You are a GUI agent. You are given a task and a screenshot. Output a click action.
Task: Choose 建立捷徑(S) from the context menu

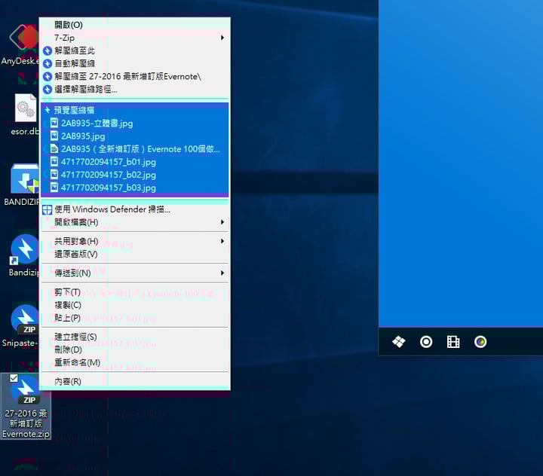click(135, 337)
